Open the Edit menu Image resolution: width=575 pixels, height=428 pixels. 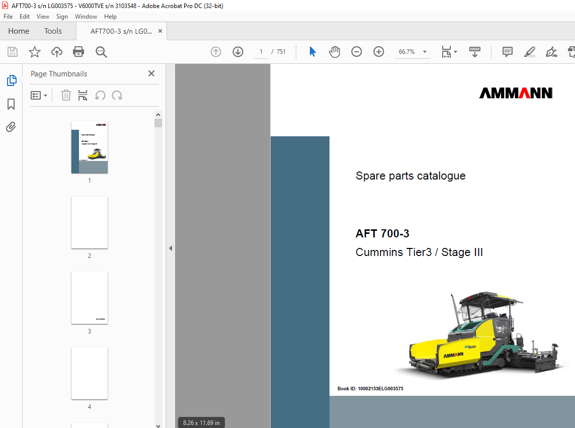(x=25, y=17)
